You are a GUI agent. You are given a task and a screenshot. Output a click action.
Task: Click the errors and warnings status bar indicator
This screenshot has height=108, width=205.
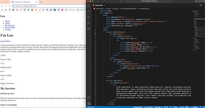[91, 107]
